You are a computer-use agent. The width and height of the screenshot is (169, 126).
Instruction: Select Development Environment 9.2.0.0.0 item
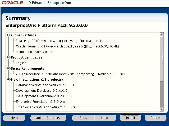point(44,96)
